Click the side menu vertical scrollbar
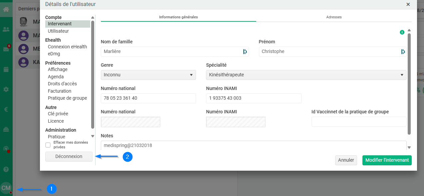Screen dimensions: 424x196 click(93, 74)
